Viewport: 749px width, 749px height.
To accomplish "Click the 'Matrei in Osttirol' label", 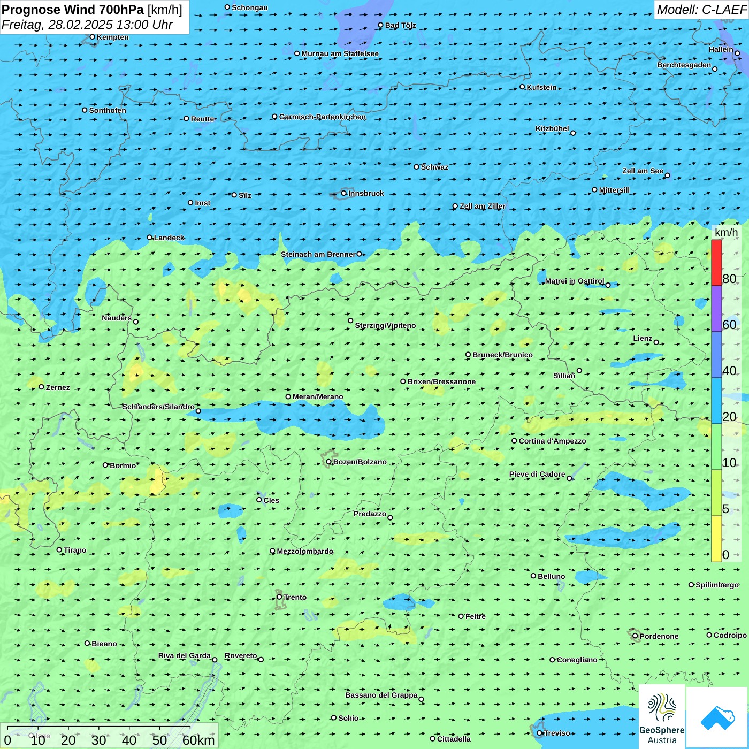I will tap(575, 281).
